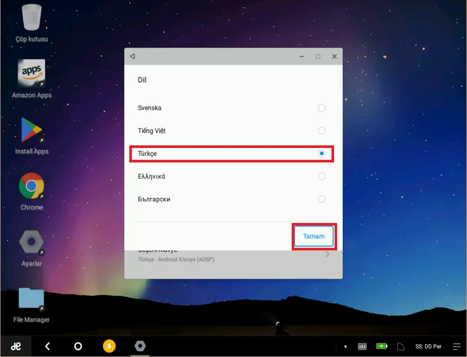Open the yellow download app in taskbar
Screen dimensions: 467x357
tap(109, 346)
